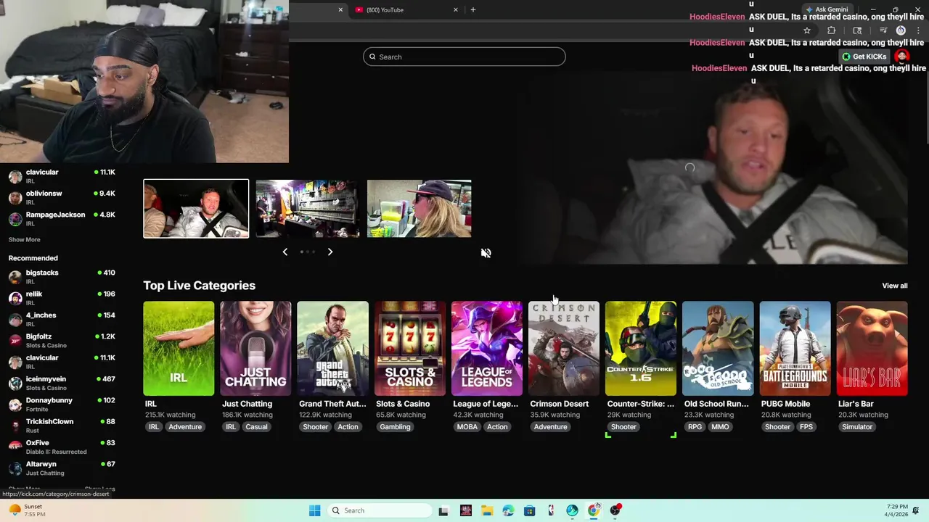Screen dimensions: 929x522
Task: Open a new Chrome tab
Action: tap(473, 9)
